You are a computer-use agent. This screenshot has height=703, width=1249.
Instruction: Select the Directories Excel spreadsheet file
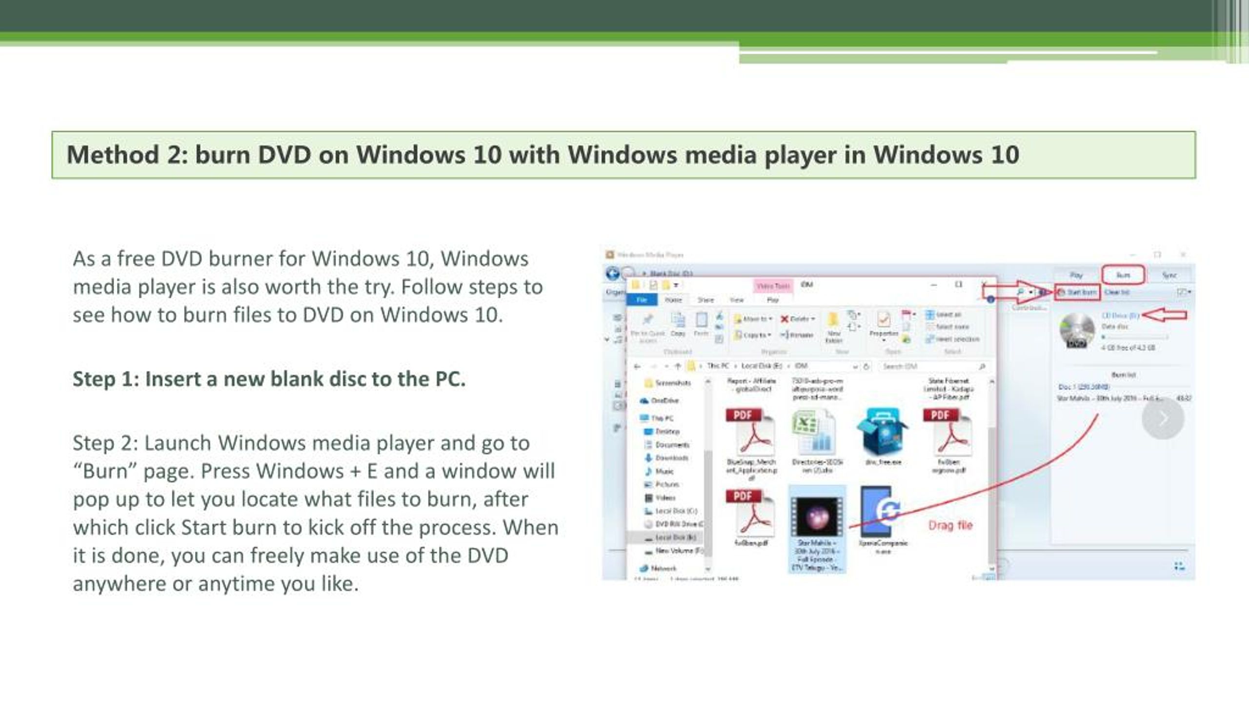pyautogui.click(x=817, y=442)
